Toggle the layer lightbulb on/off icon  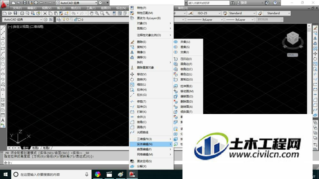click(64, 19)
